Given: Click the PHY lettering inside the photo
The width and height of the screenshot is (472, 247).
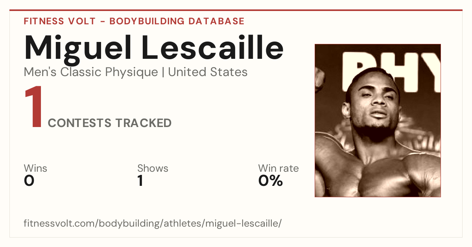Looking at the screenshot, I should [391, 71].
